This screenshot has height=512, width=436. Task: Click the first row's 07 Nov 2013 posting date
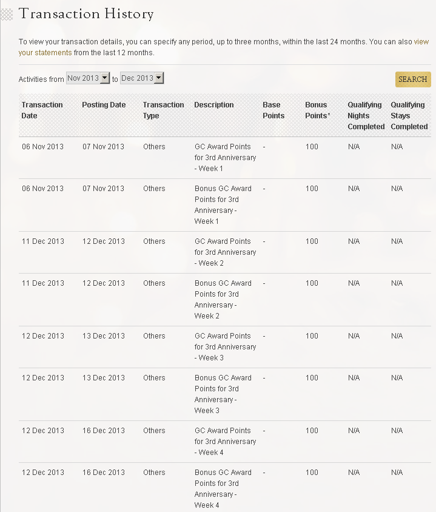coord(103,147)
